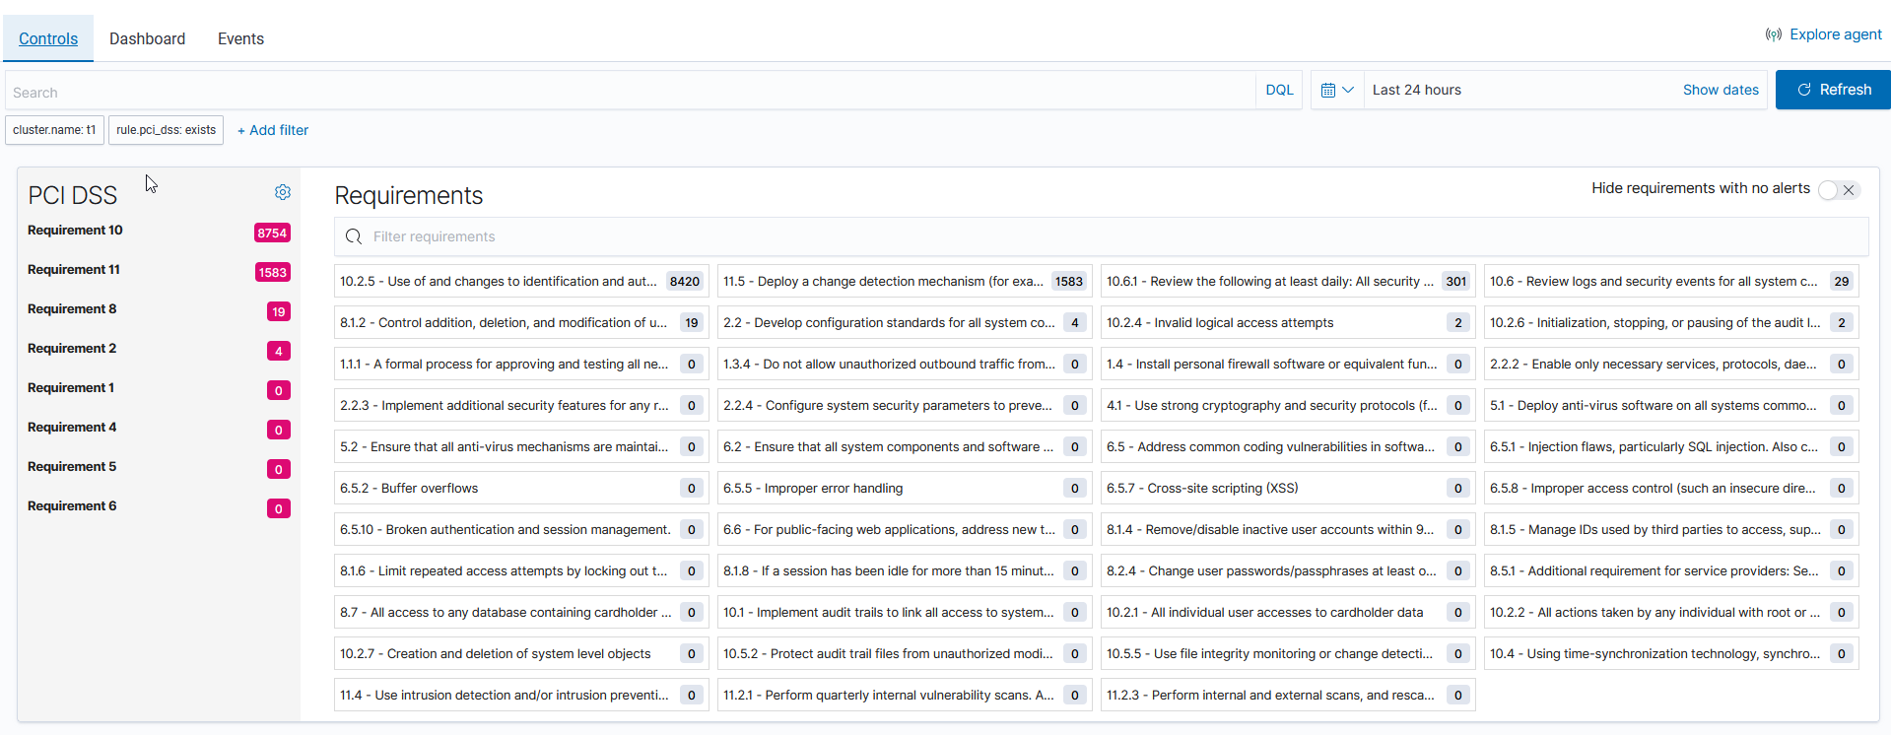Click the calendar icon in date picker
This screenshot has width=1891, height=735.
(x=1328, y=90)
